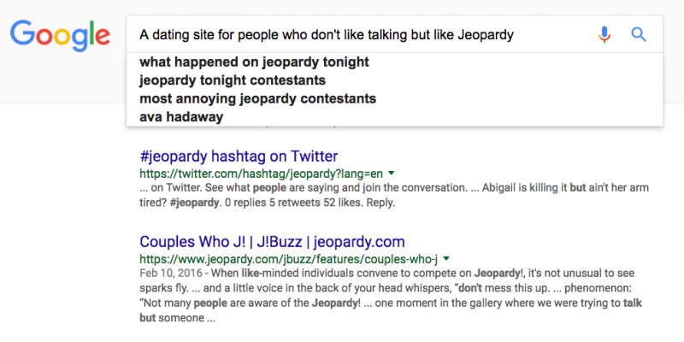Expand the dropdown arrow beside the twitter.com URL
The image size is (684, 342).
point(392,174)
